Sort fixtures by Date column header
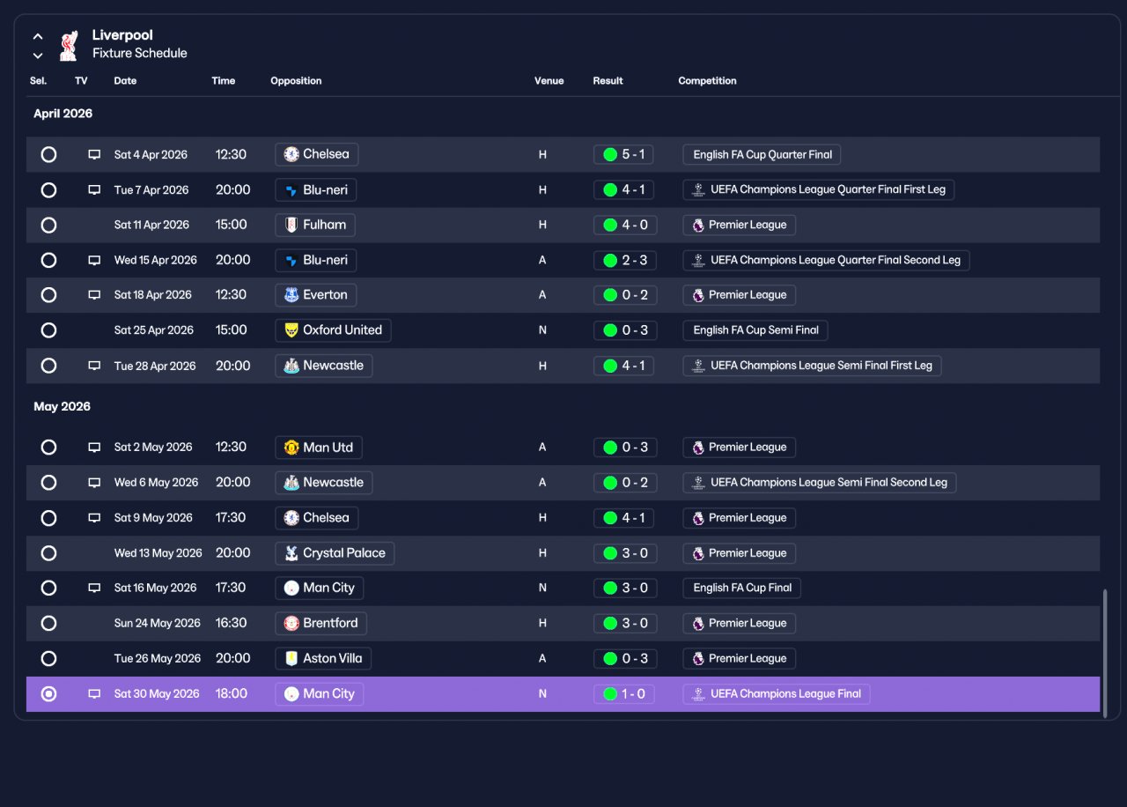 coord(125,81)
